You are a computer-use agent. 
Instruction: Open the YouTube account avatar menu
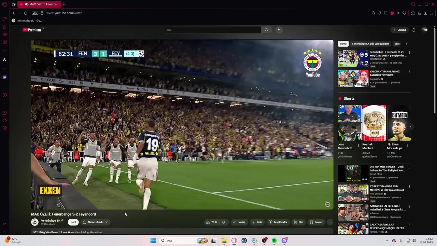pos(425,30)
